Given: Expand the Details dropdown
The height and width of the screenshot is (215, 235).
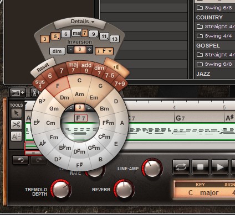Looking at the screenshot, I should click(80, 22).
